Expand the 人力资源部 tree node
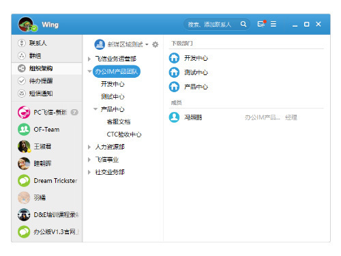Image resolution: width=341 pixels, height=256 pixels. click(89, 147)
